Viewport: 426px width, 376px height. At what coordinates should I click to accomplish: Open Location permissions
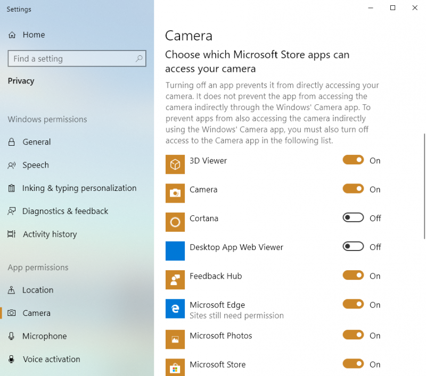(x=77, y=290)
